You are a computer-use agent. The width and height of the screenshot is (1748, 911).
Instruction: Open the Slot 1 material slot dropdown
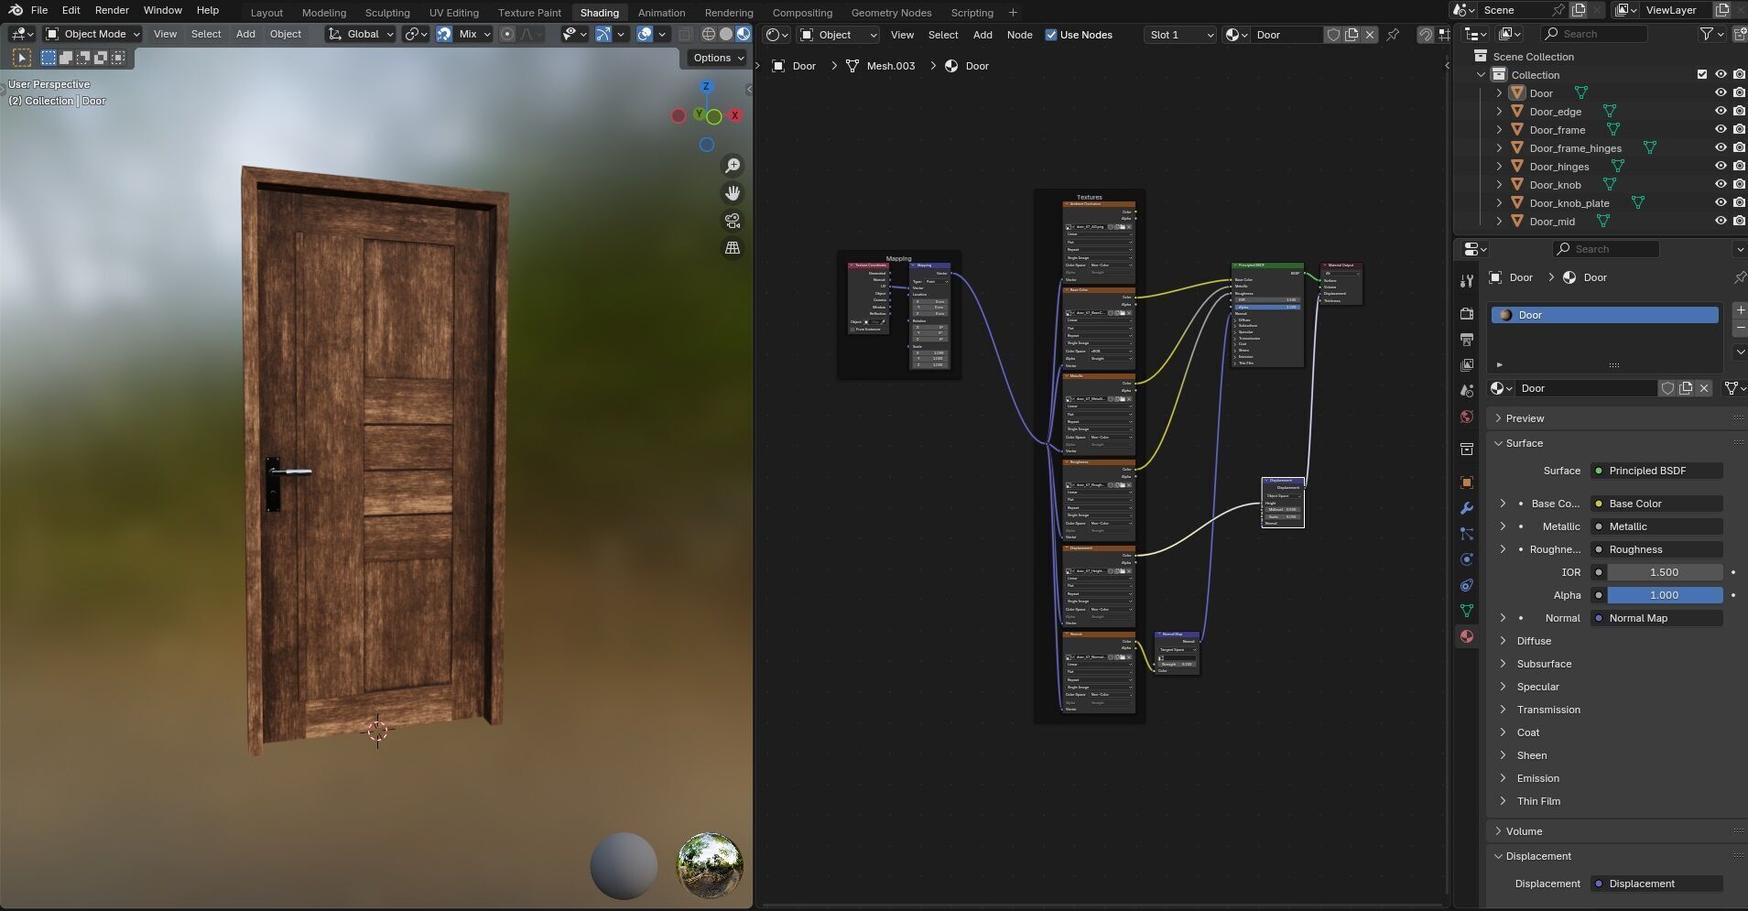[1180, 35]
